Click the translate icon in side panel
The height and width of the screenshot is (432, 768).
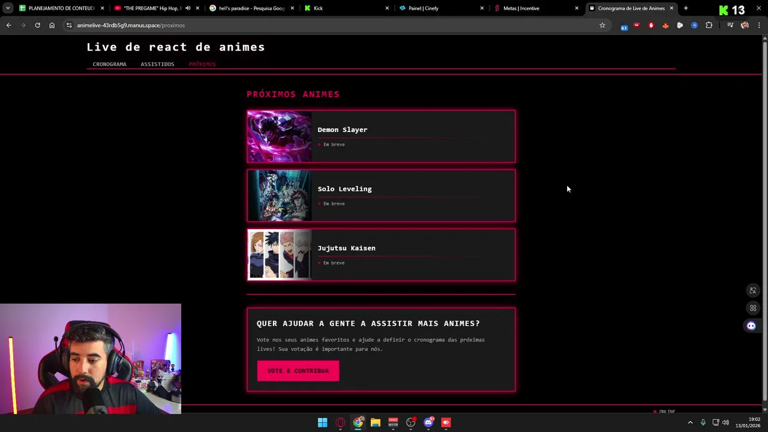coord(753,290)
